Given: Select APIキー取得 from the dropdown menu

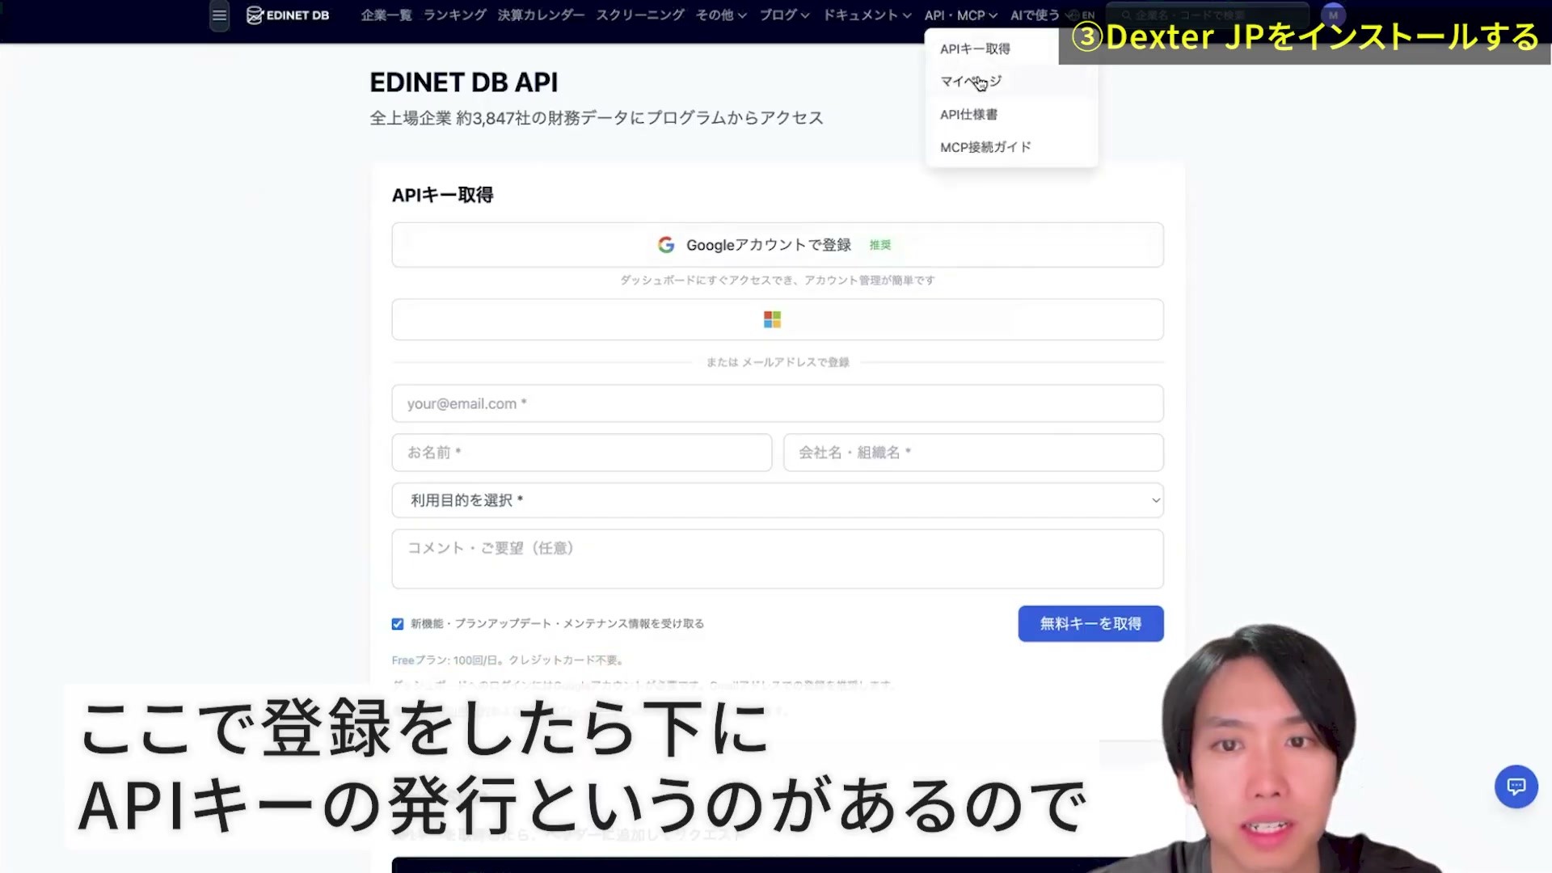Looking at the screenshot, I should [975, 48].
